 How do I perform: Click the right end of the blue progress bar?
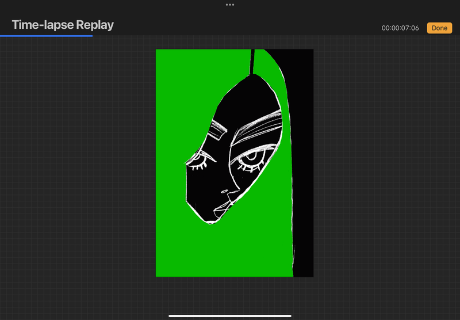[x=91, y=35]
